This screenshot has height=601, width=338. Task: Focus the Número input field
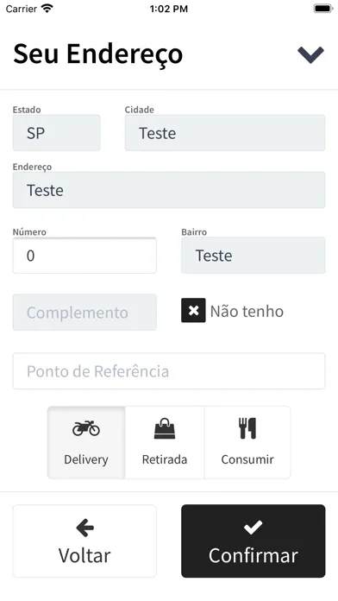[84, 256]
